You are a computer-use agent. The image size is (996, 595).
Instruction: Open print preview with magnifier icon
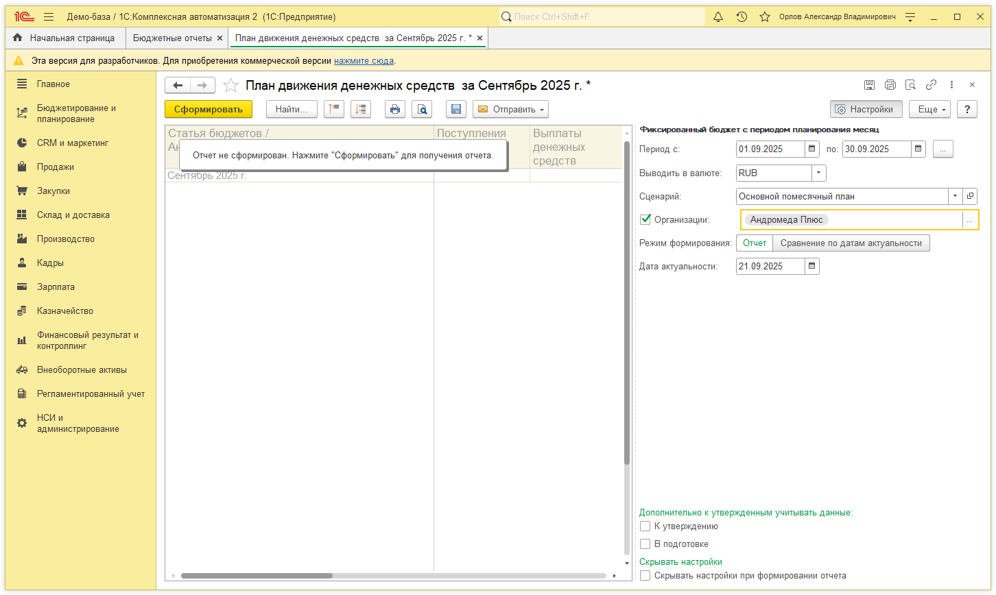[423, 109]
